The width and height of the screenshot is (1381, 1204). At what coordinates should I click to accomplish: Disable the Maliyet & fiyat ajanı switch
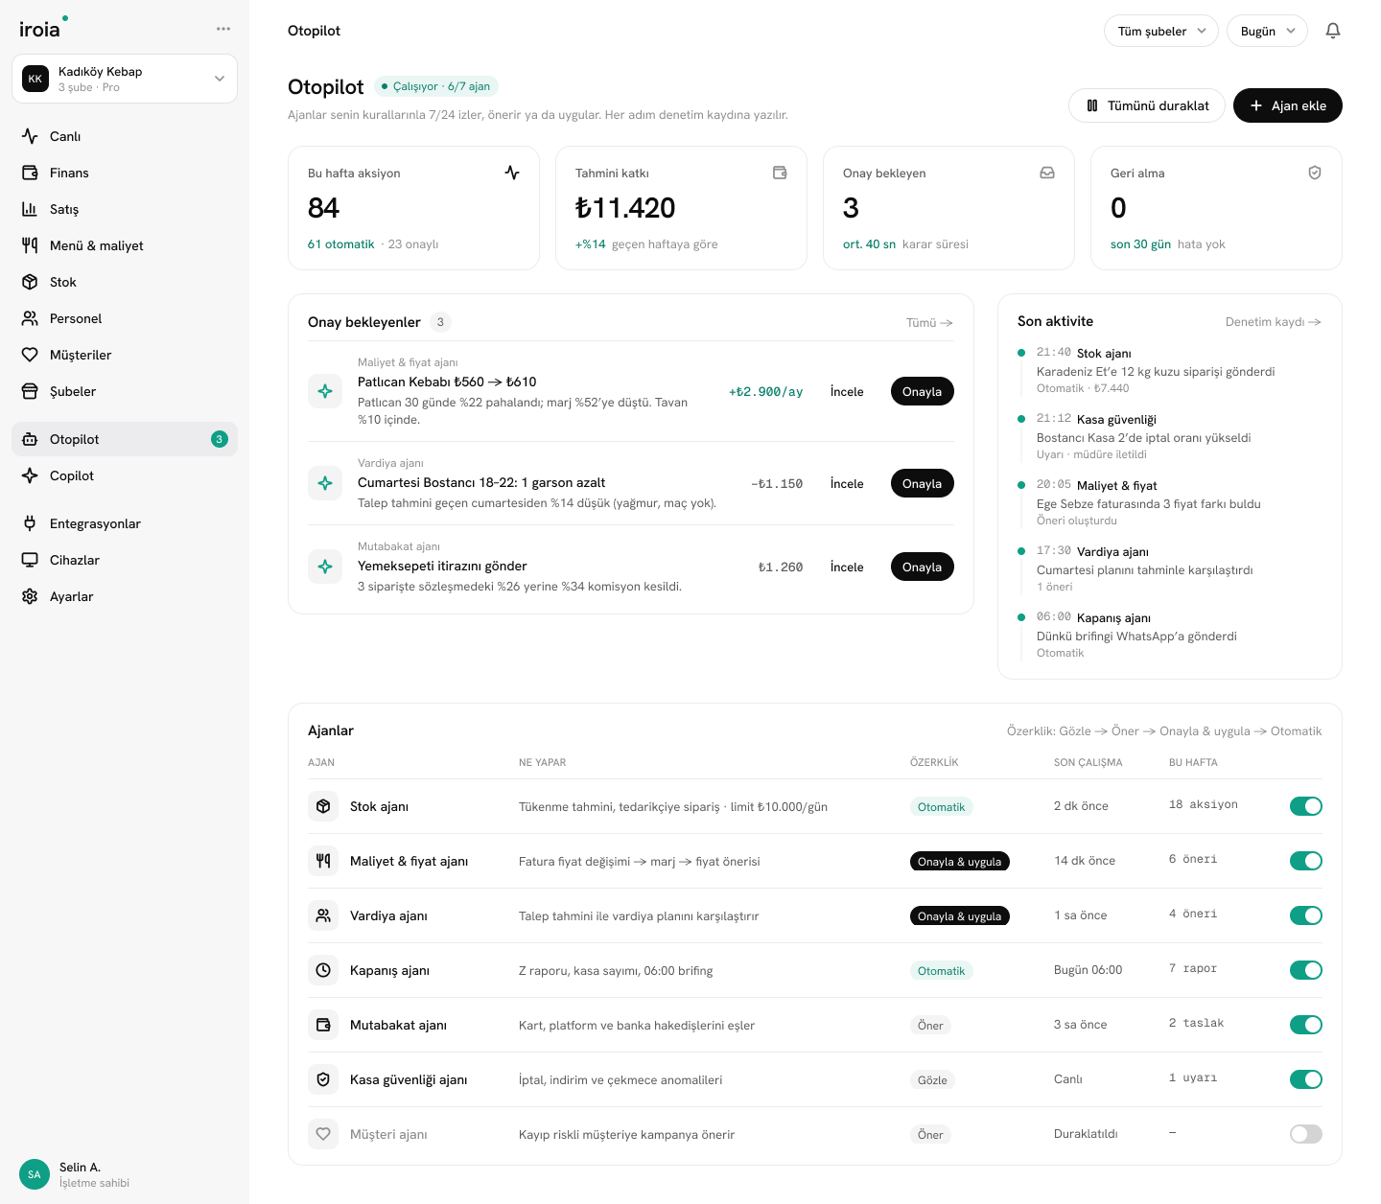point(1306,861)
